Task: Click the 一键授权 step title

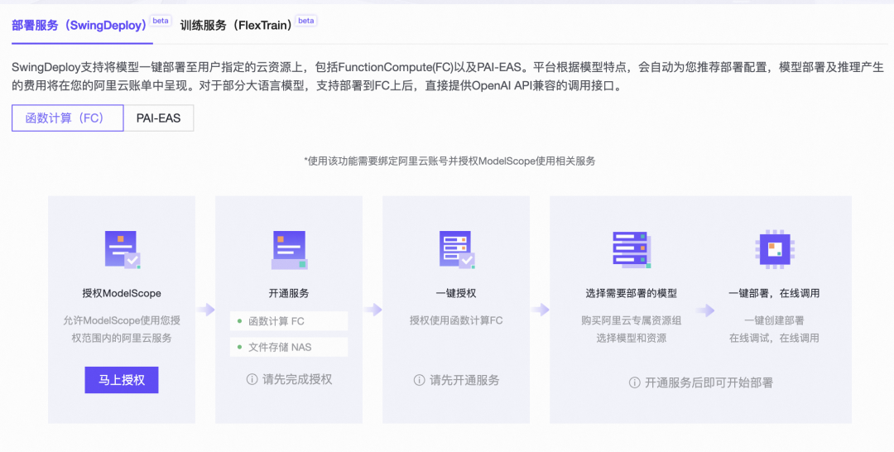Action: 456,294
